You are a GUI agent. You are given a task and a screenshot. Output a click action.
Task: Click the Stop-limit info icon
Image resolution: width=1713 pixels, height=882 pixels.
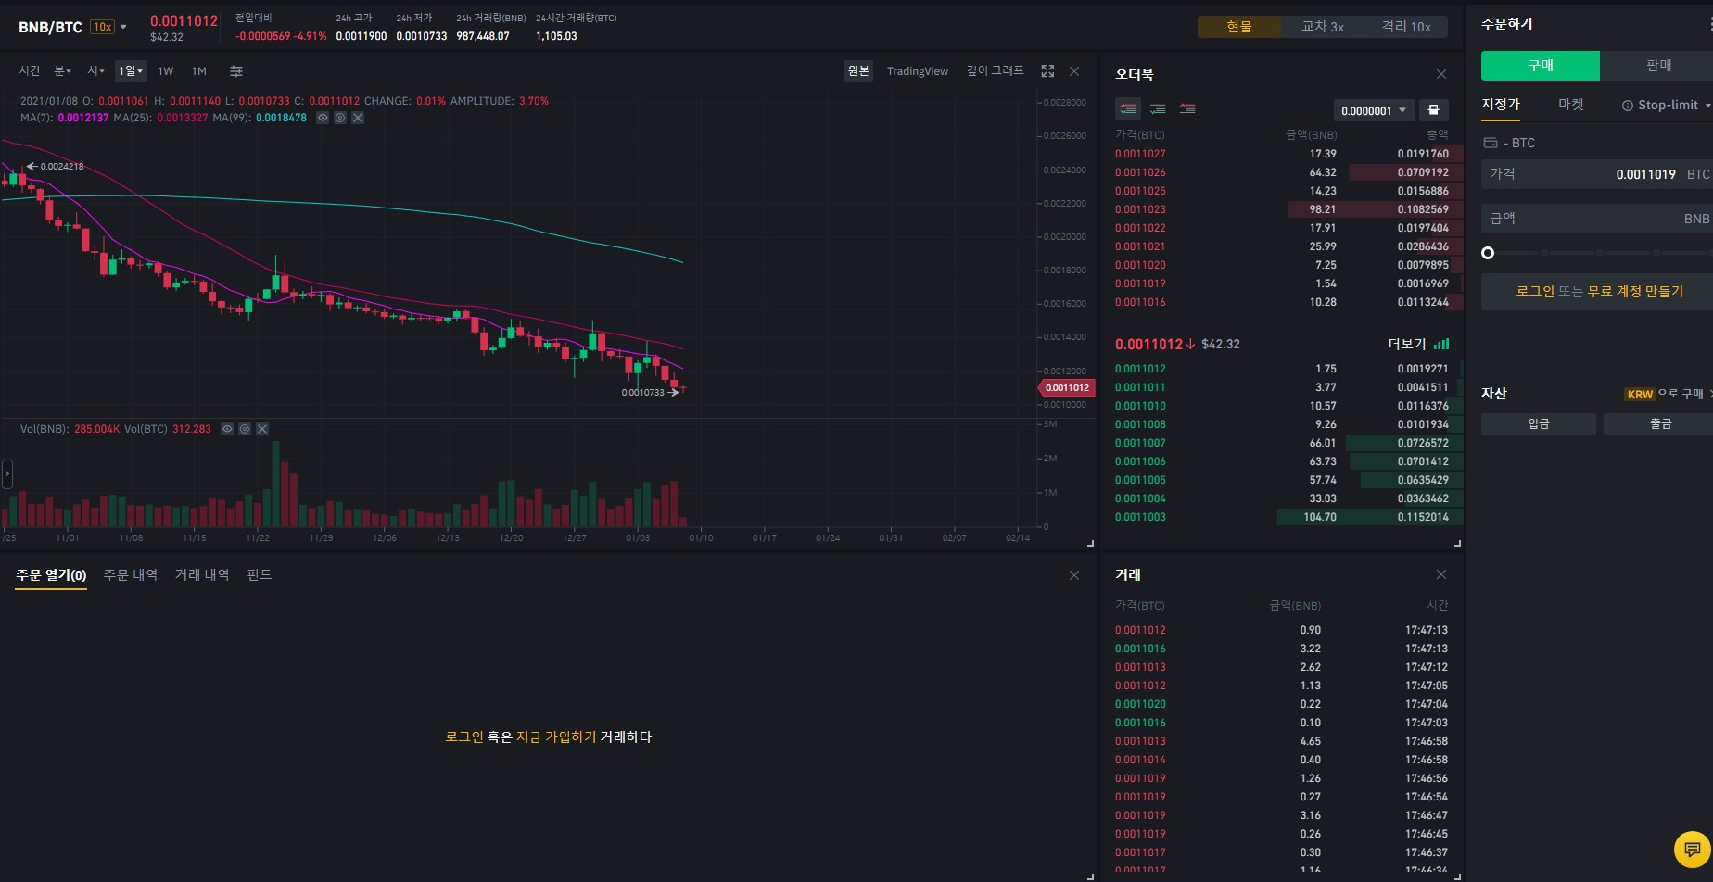[1627, 106]
